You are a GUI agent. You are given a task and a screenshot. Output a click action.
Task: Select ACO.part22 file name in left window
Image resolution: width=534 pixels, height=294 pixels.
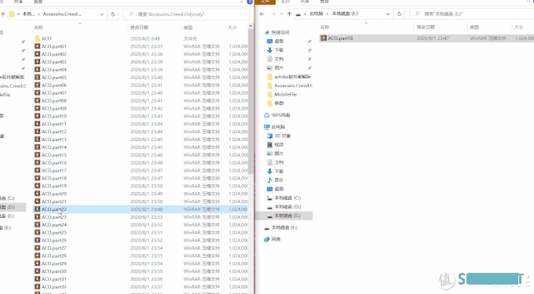[x=54, y=209]
